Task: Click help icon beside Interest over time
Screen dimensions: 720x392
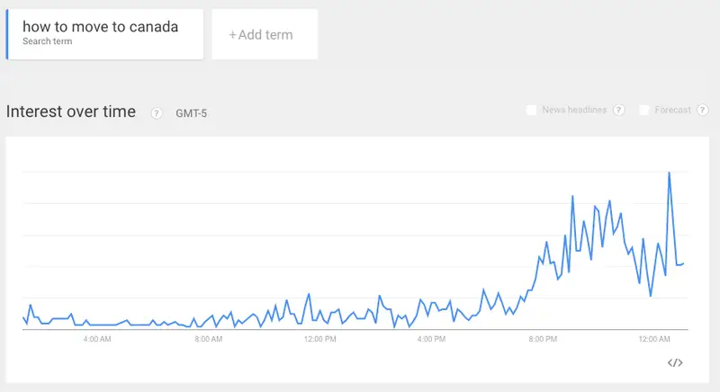Action: click(x=157, y=113)
